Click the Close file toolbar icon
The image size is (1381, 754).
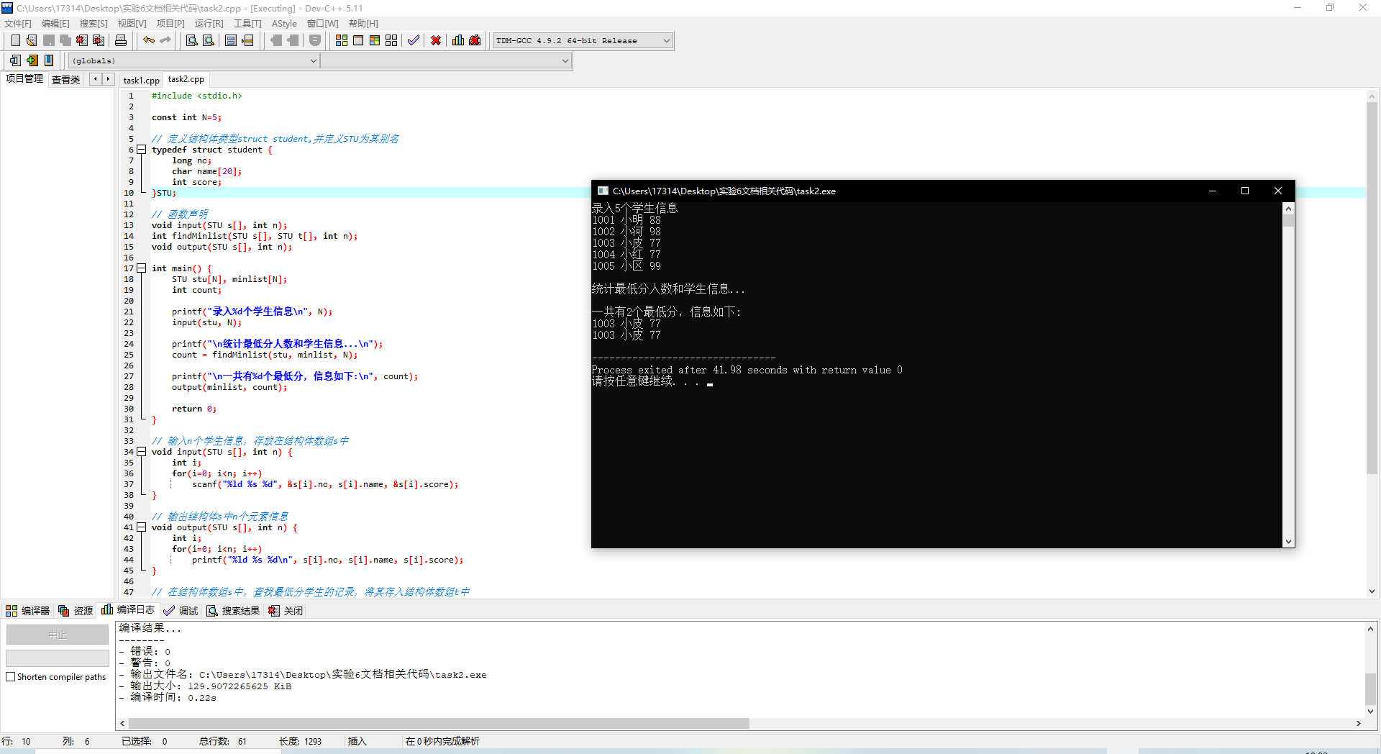coord(82,40)
